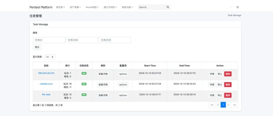Viewport: 273px width, 116px height.
Task: Click 停止 for zxebike.com row
Action: [x=220, y=84]
